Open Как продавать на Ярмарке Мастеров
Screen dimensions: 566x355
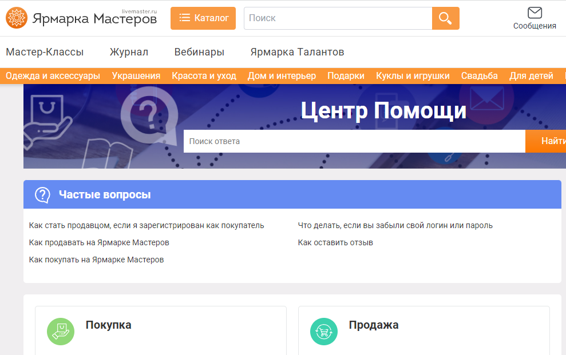coord(99,242)
